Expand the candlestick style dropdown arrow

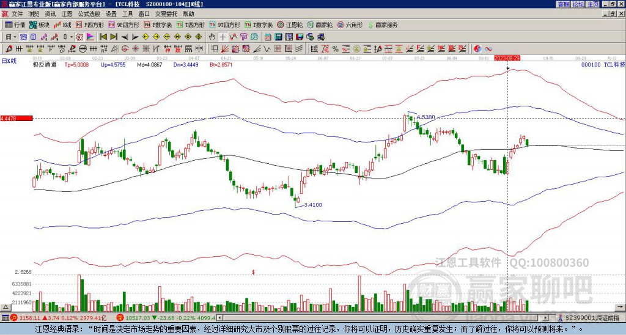pyautogui.click(x=72, y=37)
